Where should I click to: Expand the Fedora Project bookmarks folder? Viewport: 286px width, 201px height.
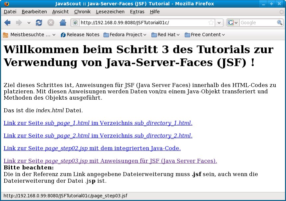[x=125, y=35]
